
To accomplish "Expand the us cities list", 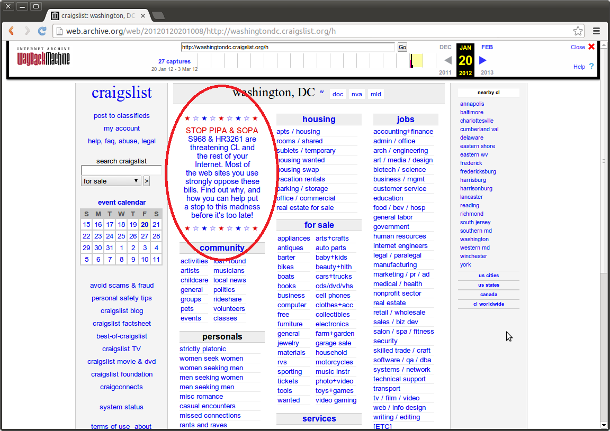I will point(489,276).
